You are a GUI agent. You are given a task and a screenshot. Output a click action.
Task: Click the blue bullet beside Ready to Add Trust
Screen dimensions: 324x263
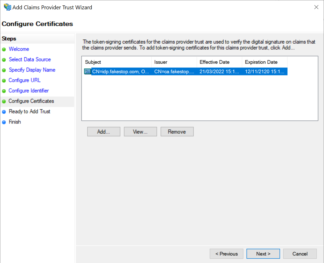(4, 112)
